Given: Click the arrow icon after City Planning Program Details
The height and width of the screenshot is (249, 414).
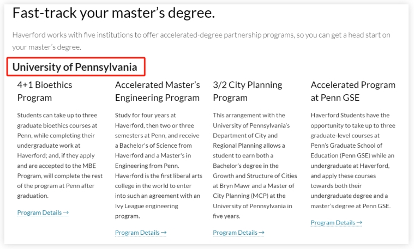Looking at the screenshot, I should 261,233.
